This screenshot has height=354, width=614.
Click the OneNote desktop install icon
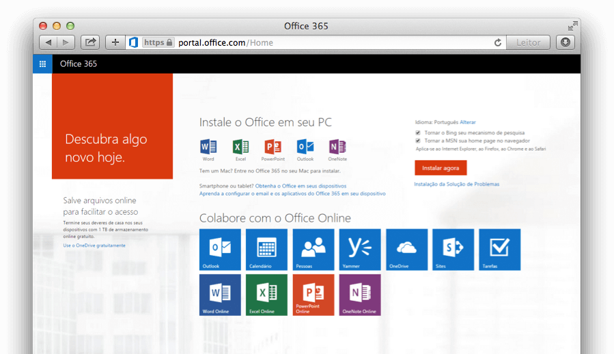point(337,147)
